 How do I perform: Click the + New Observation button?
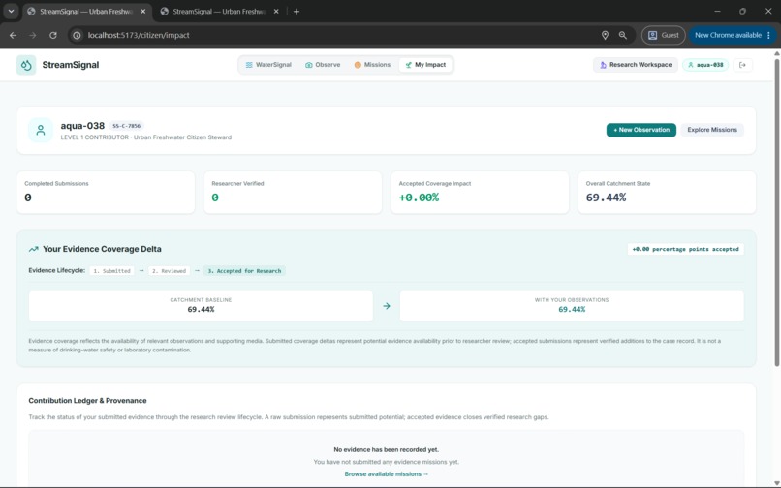coord(641,130)
